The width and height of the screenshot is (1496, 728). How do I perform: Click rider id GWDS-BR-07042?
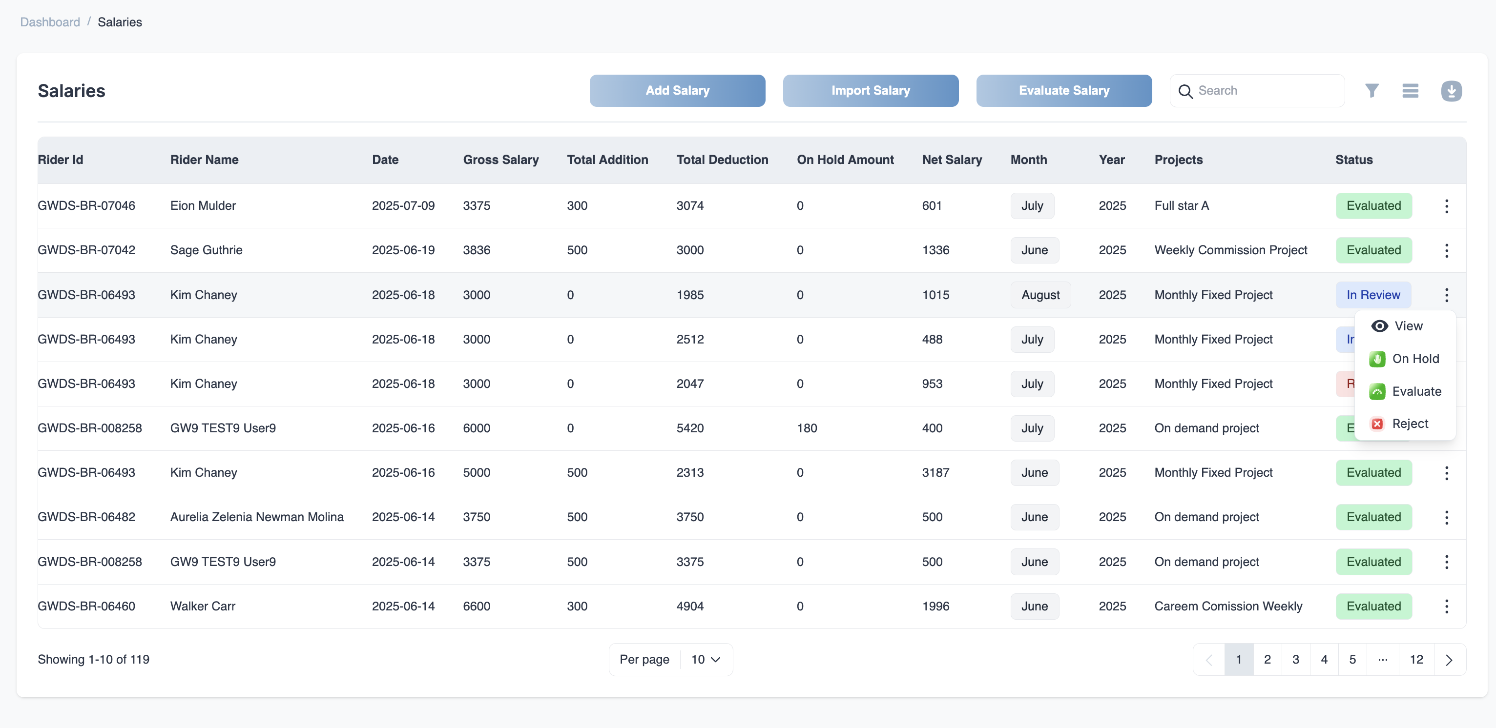point(86,250)
